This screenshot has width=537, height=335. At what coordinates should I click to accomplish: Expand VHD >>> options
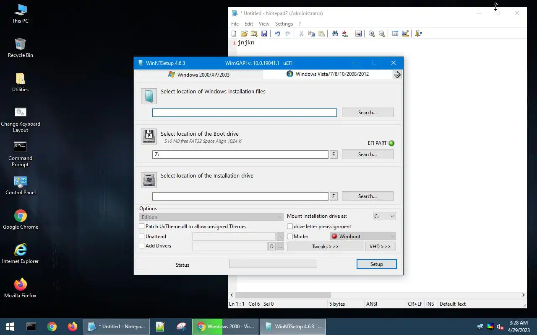pyautogui.click(x=380, y=247)
